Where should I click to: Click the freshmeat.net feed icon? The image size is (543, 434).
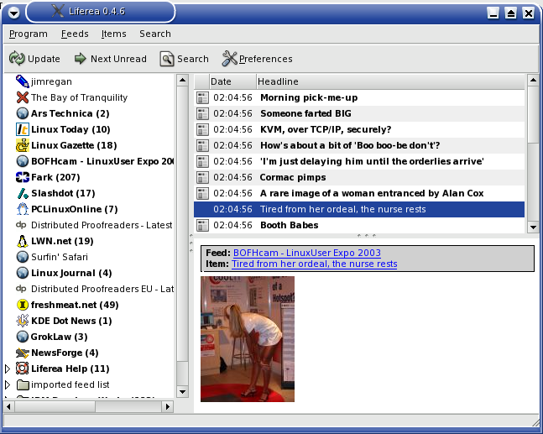click(23, 305)
